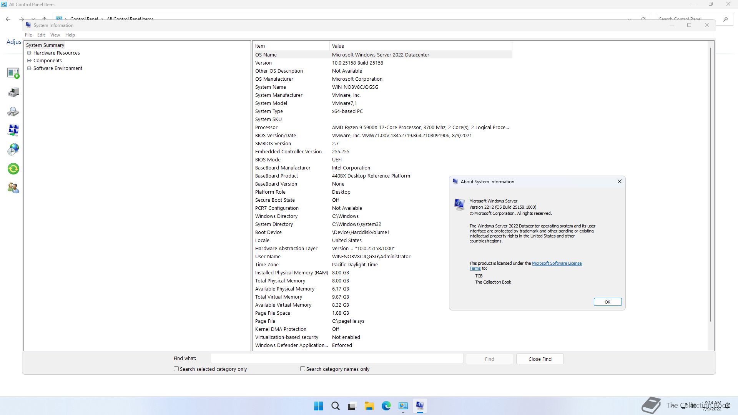Select System Summary in the tree

point(45,45)
